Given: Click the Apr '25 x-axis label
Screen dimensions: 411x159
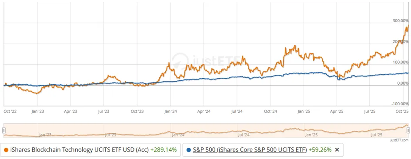Looking at the screenshot, I should 337,111.
